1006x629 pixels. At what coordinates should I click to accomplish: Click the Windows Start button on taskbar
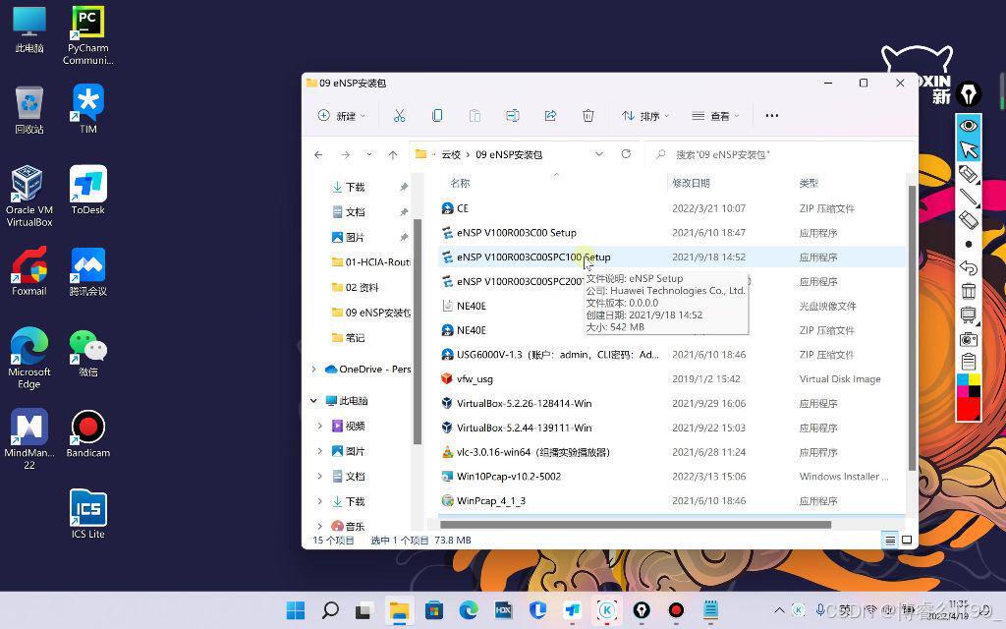[x=295, y=609]
